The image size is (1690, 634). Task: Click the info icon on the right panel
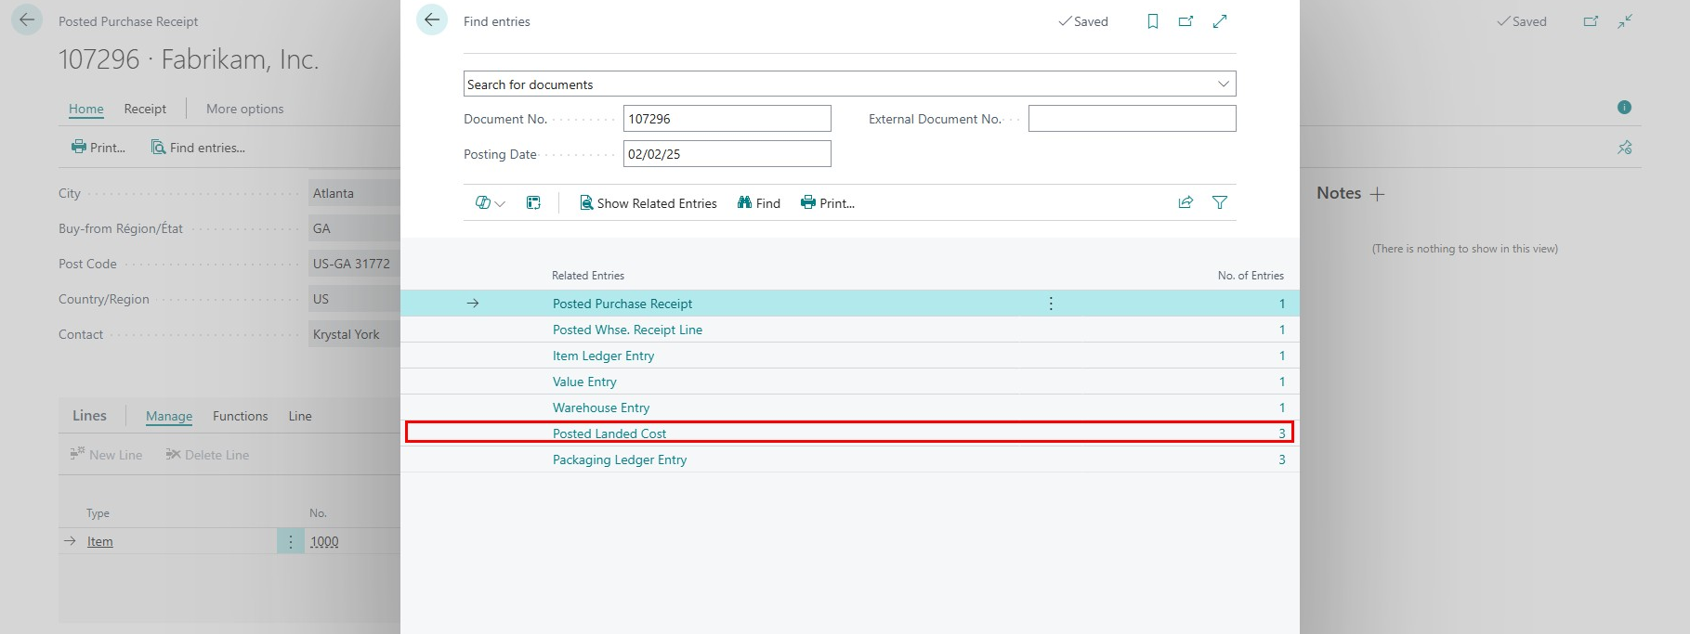[1624, 108]
